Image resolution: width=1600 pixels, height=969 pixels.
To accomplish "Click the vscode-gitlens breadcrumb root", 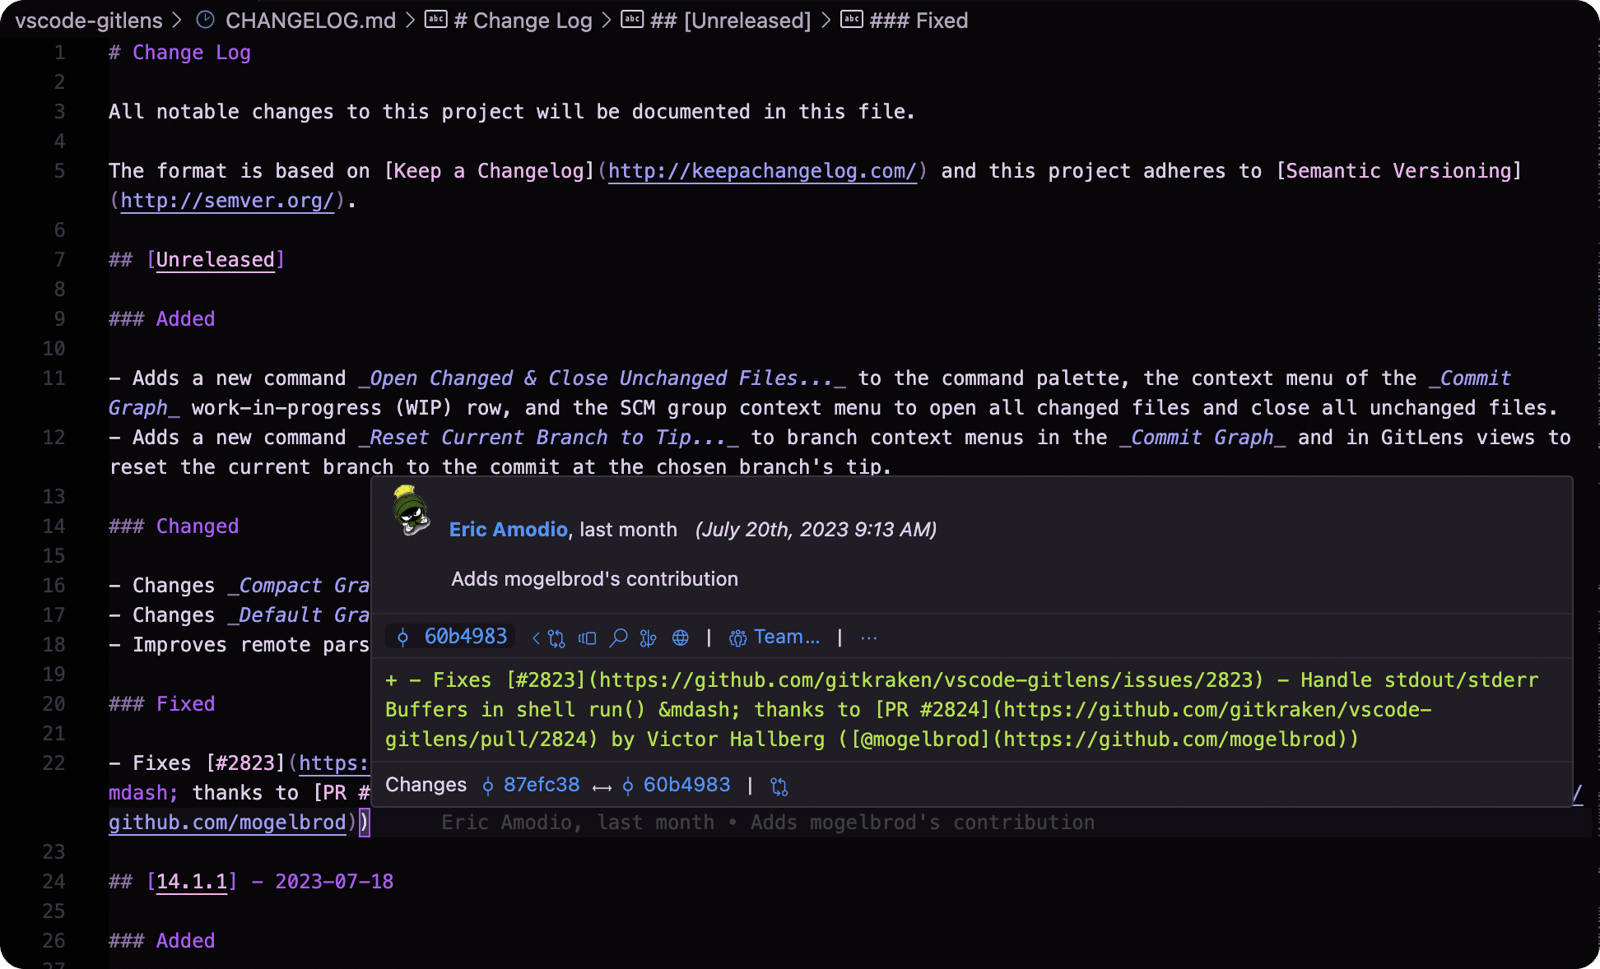I will (87, 21).
